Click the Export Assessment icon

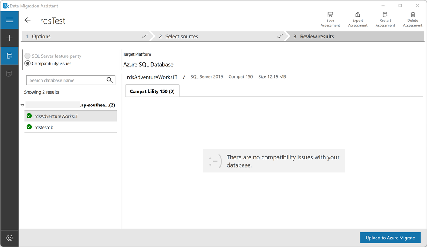(x=358, y=15)
